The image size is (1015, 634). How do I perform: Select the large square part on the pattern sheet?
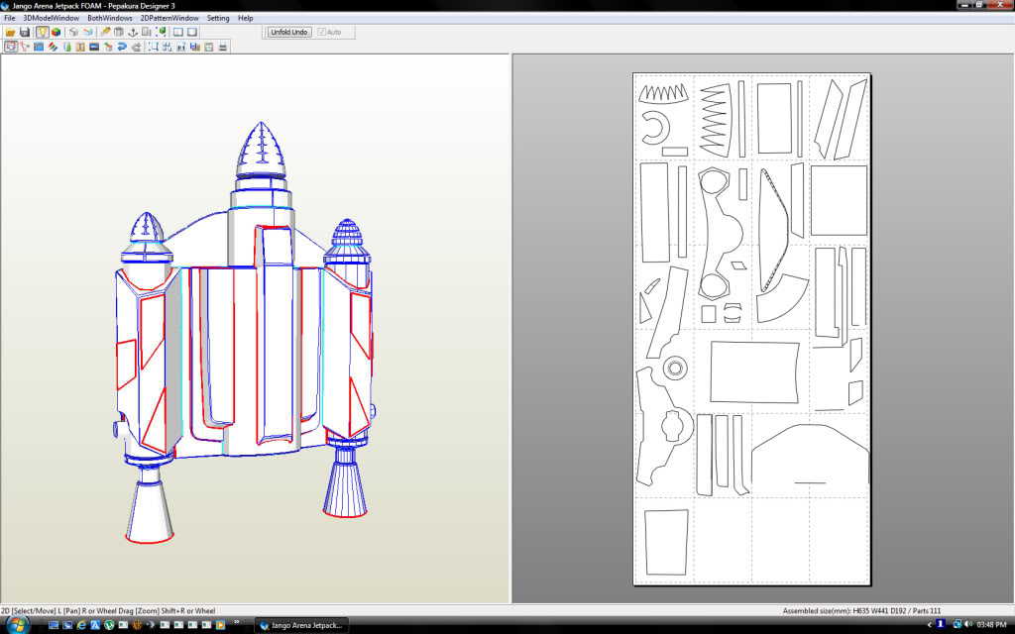pos(839,200)
